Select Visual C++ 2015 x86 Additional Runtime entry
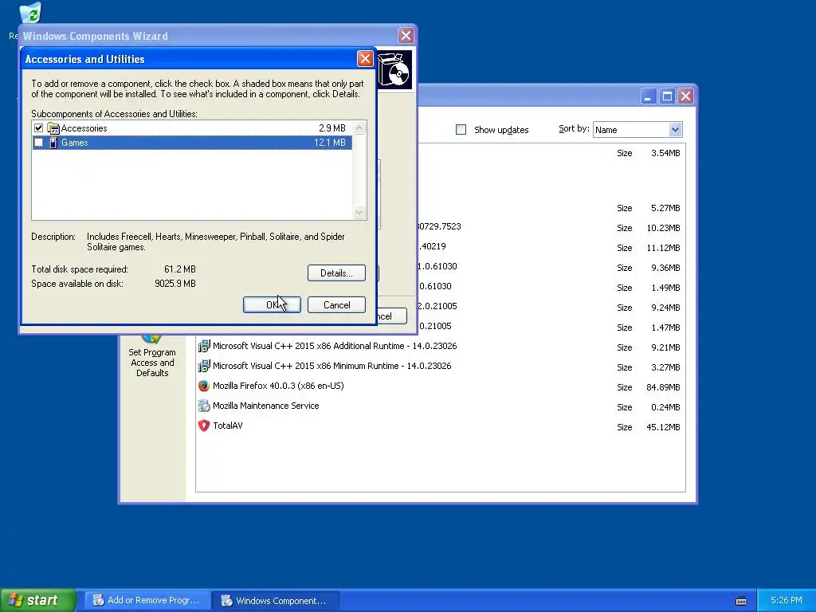 coord(335,346)
